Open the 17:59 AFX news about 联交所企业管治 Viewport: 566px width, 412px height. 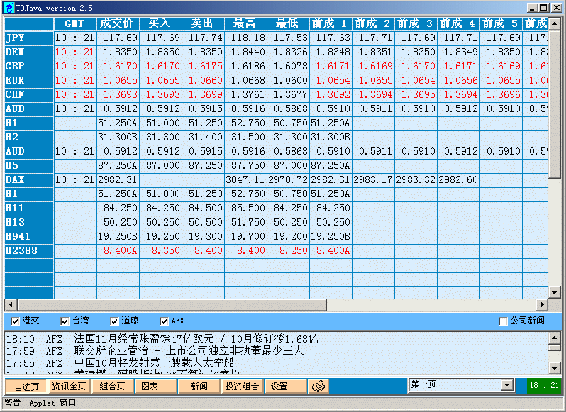(155, 351)
